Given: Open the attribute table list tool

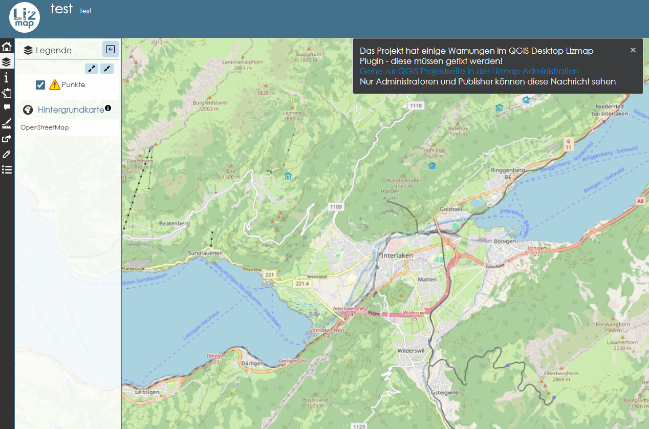Looking at the screenshot, I should [x=7, y=169].
